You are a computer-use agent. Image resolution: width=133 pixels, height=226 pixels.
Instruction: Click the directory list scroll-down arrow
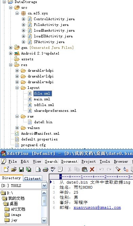tap(44, 220)
